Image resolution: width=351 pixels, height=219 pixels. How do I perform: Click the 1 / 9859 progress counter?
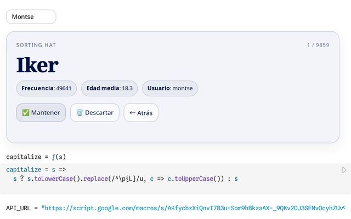318,45
